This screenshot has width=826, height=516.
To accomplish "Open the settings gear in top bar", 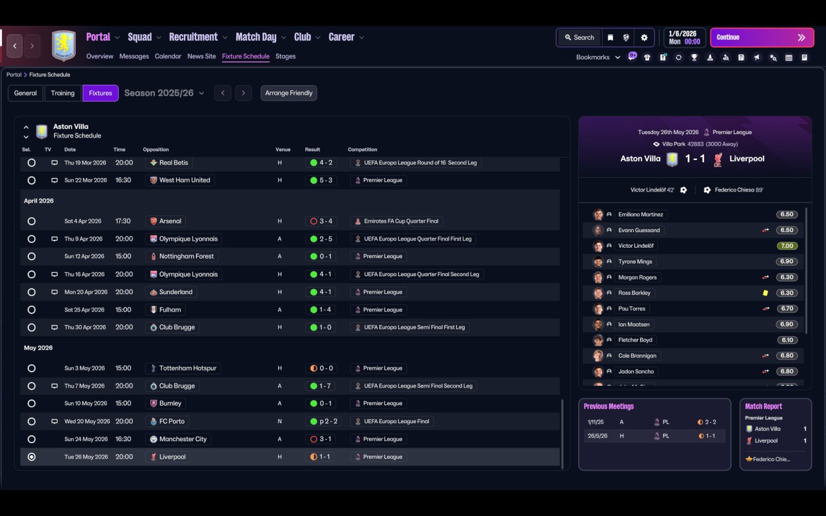I will tap(644, 37).
